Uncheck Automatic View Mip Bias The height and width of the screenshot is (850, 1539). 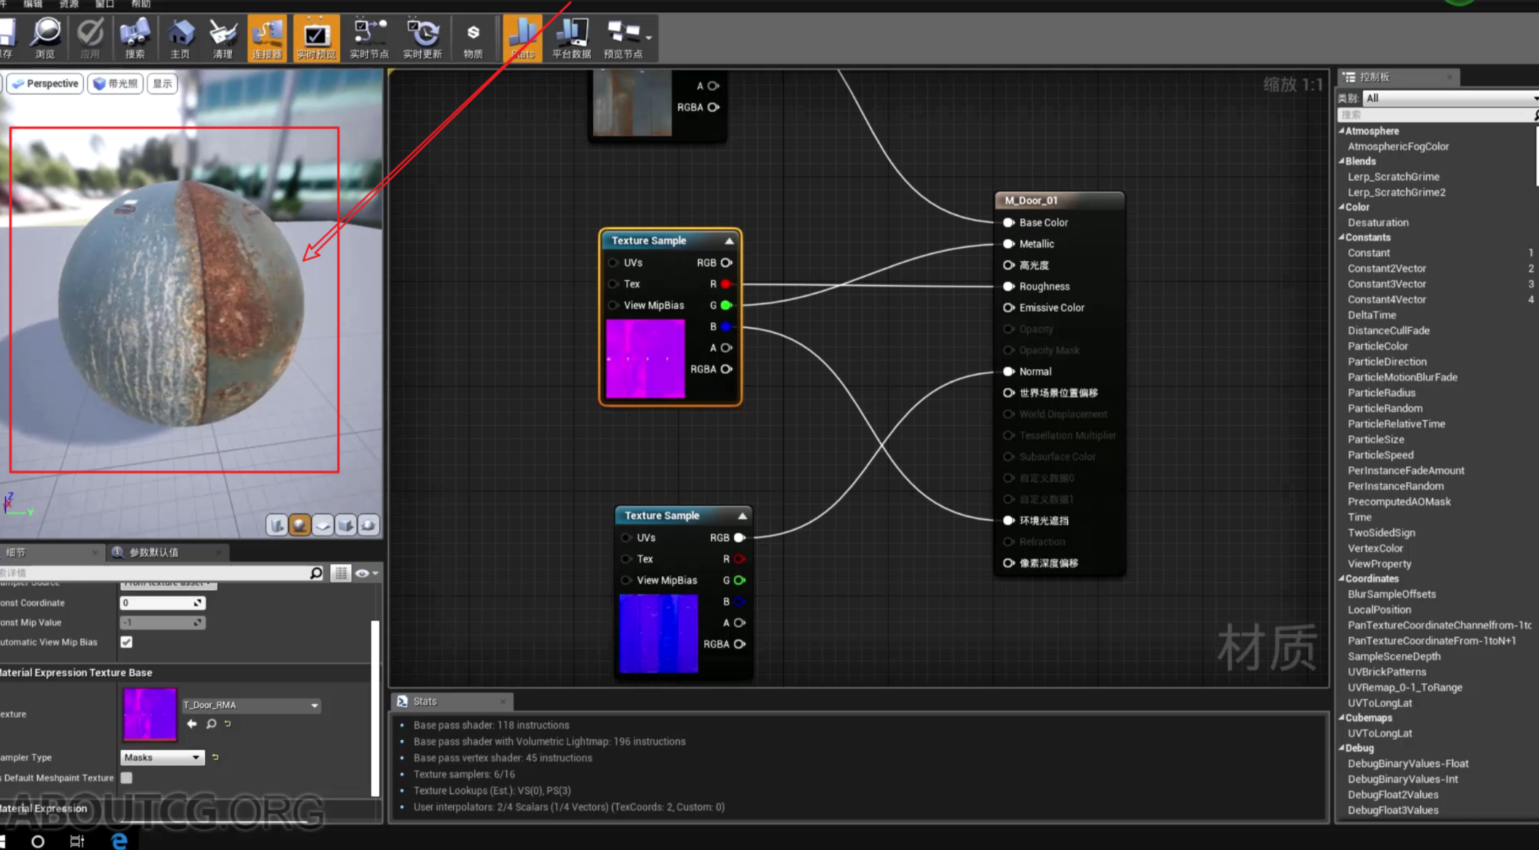click(125, 642)
